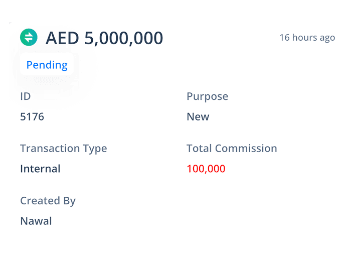Click the 5,000,000 figure in the heading
351x257 pixels.
(x=123, y=38)
